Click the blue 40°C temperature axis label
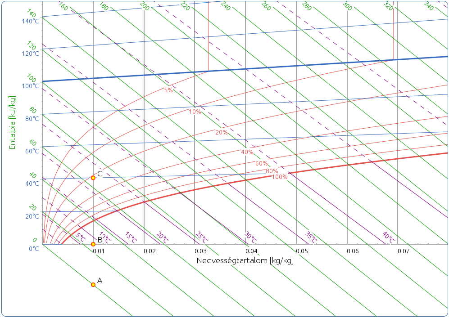The image size is (449, 318). (32, 184)
